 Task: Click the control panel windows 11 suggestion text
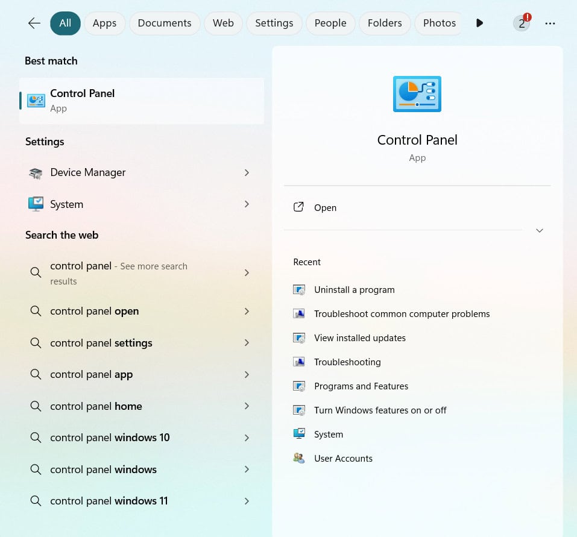pos(109,501)
